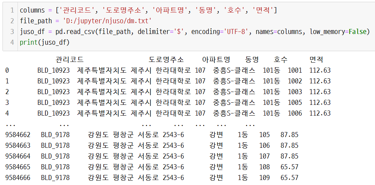Click 101동 in output row 3
This screenshot has height=185, width=375.
click(x=271, y=102)
